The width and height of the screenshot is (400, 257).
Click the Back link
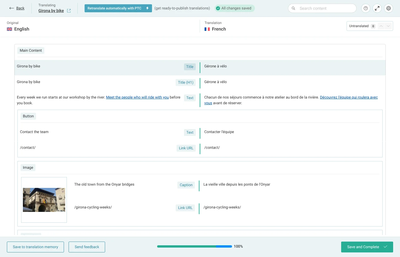pyautogui.click(x=20, y=8)
